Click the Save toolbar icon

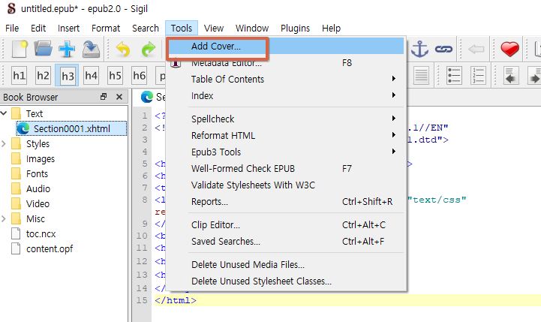91,49
